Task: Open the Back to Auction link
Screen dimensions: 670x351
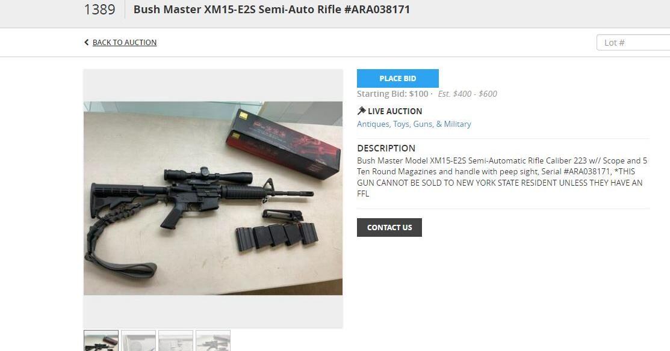Action: [x=125, y=42]
